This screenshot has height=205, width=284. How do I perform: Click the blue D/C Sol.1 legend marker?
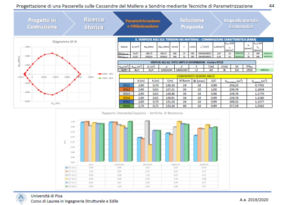[66, 167]
